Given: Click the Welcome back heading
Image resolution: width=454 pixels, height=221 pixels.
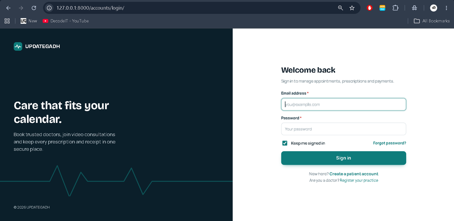Looking at the screenshot, I should [309, 70].
